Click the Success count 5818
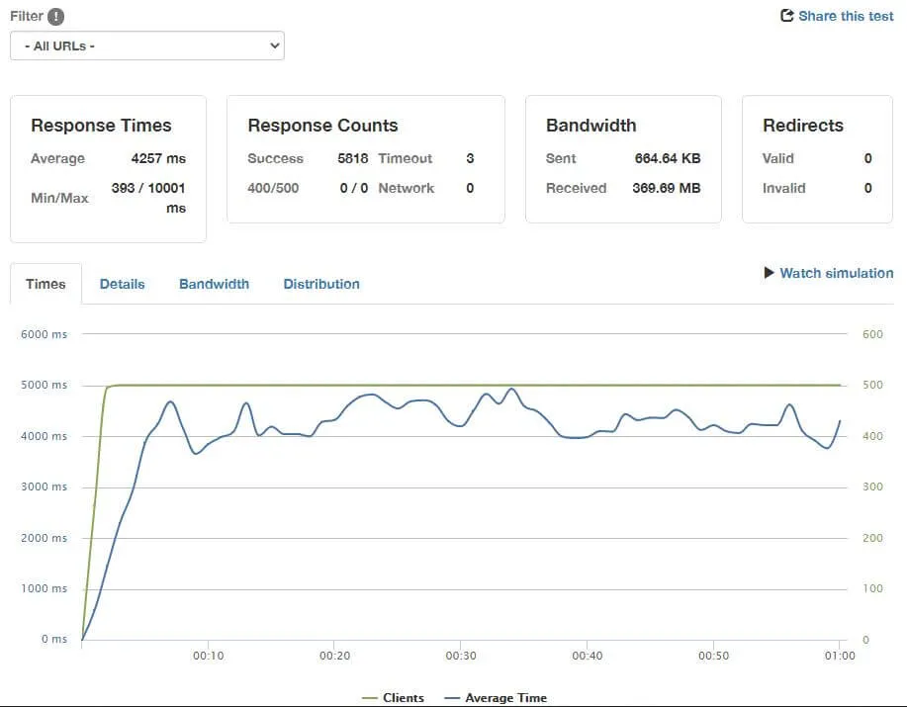907x707 pixels. pos(353,158)
